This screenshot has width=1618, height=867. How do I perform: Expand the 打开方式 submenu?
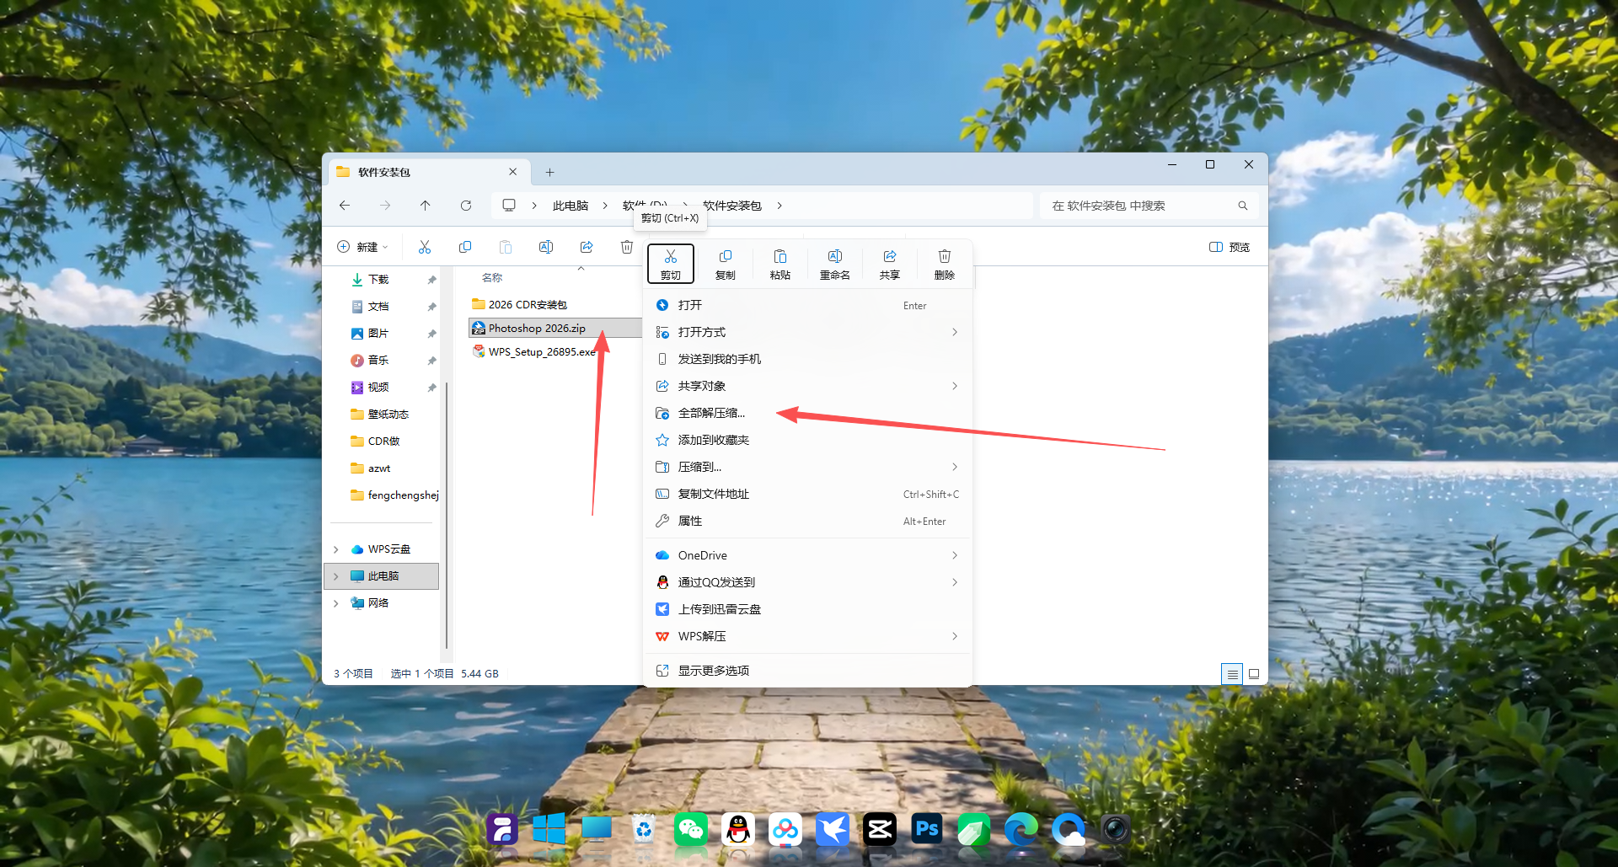tap(955, 332)
